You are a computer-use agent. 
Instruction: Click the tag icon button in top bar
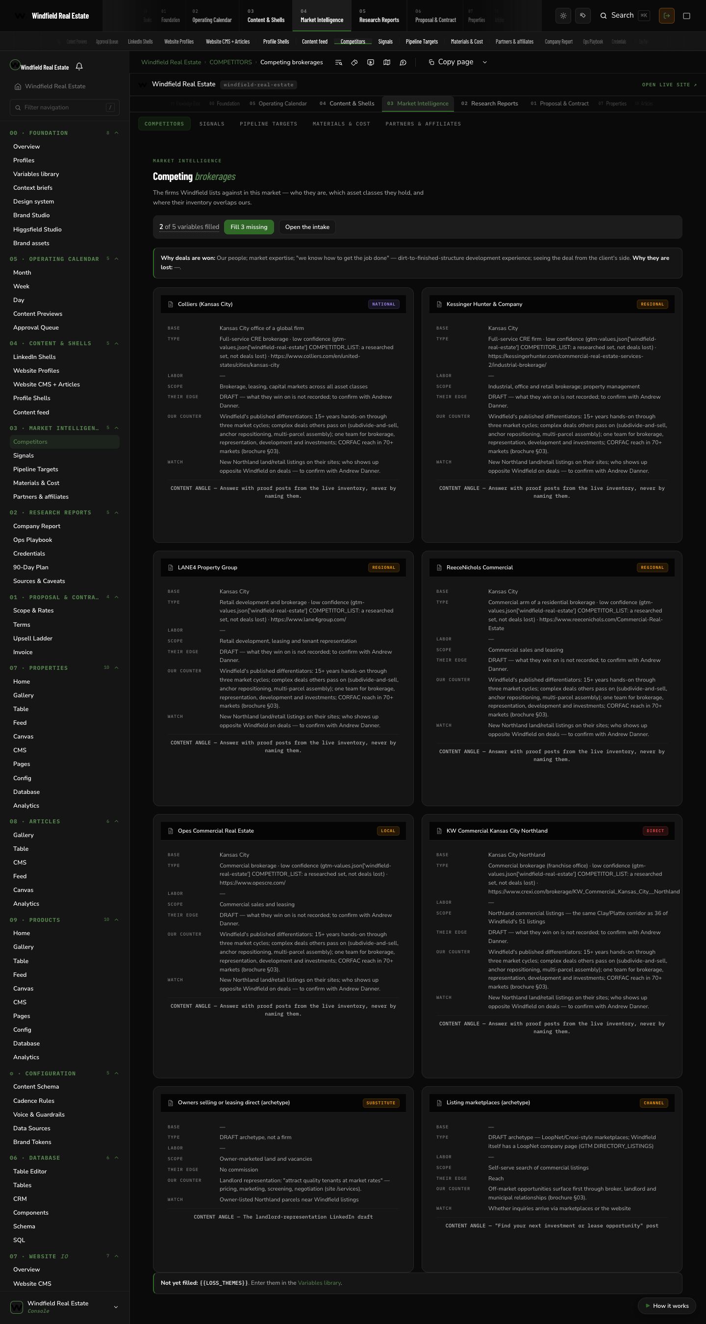click(582, 15)
